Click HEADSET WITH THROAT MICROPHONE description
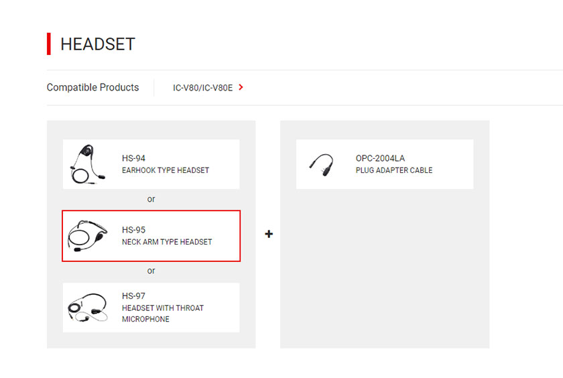 [163, 314]
